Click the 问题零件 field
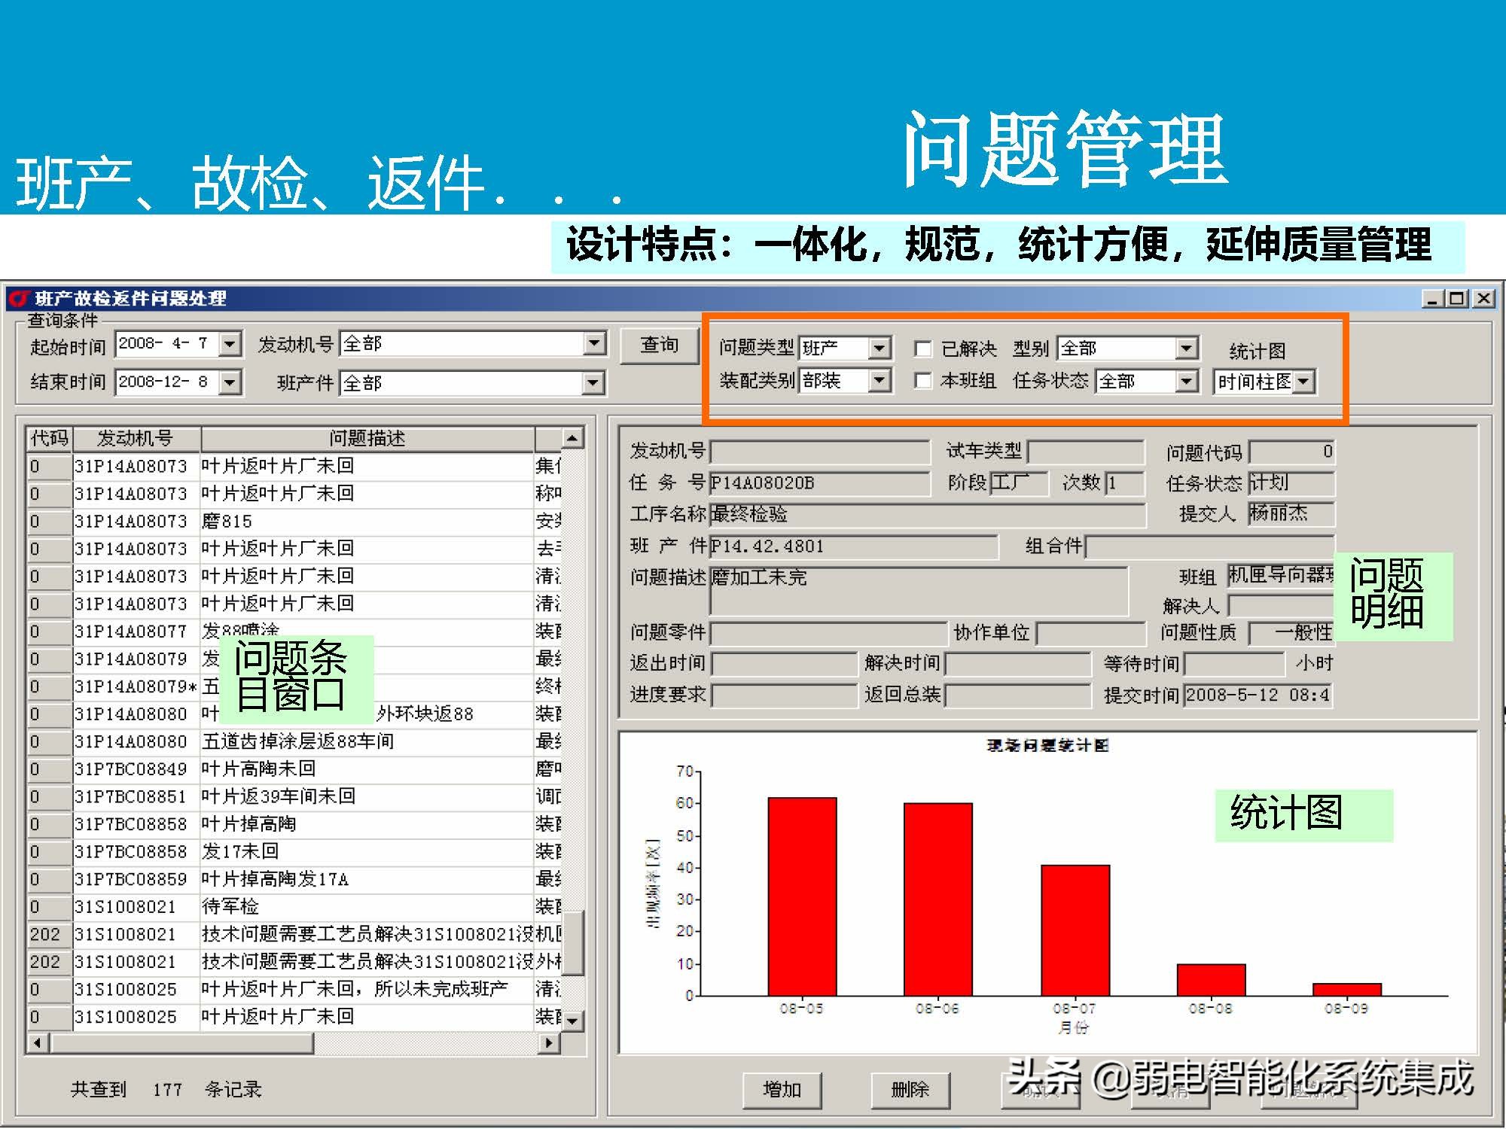The height and width of the screenshot is (1129, 1506). (828, 633)
